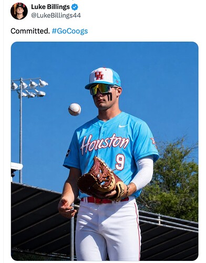The width and height of the screenshot is (206, 263).
Task: Visit the @LukeBillings44 handle
Action: 56,15
